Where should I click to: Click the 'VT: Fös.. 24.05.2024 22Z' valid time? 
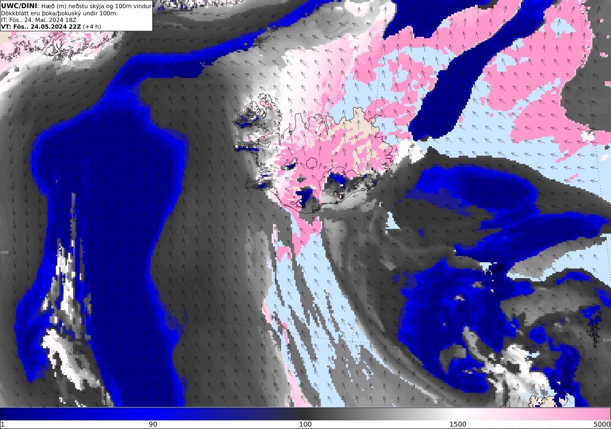[x=41, y=26]
